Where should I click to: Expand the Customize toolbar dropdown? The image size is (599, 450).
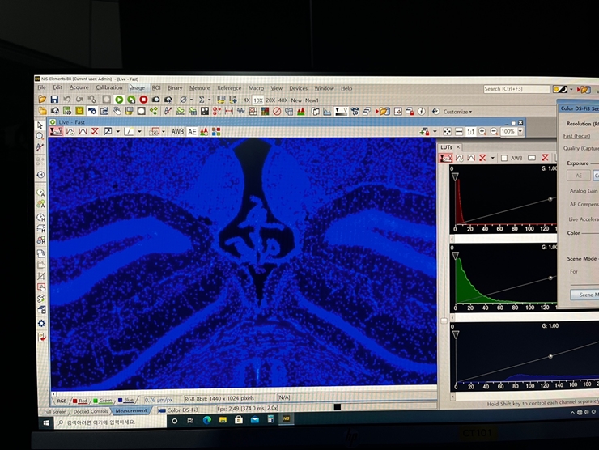[457, 112]
